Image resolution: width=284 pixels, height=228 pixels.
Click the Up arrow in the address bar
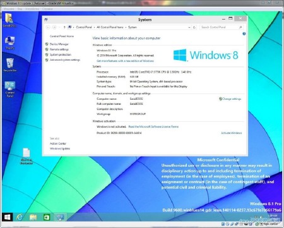click(x=64, y=27)
